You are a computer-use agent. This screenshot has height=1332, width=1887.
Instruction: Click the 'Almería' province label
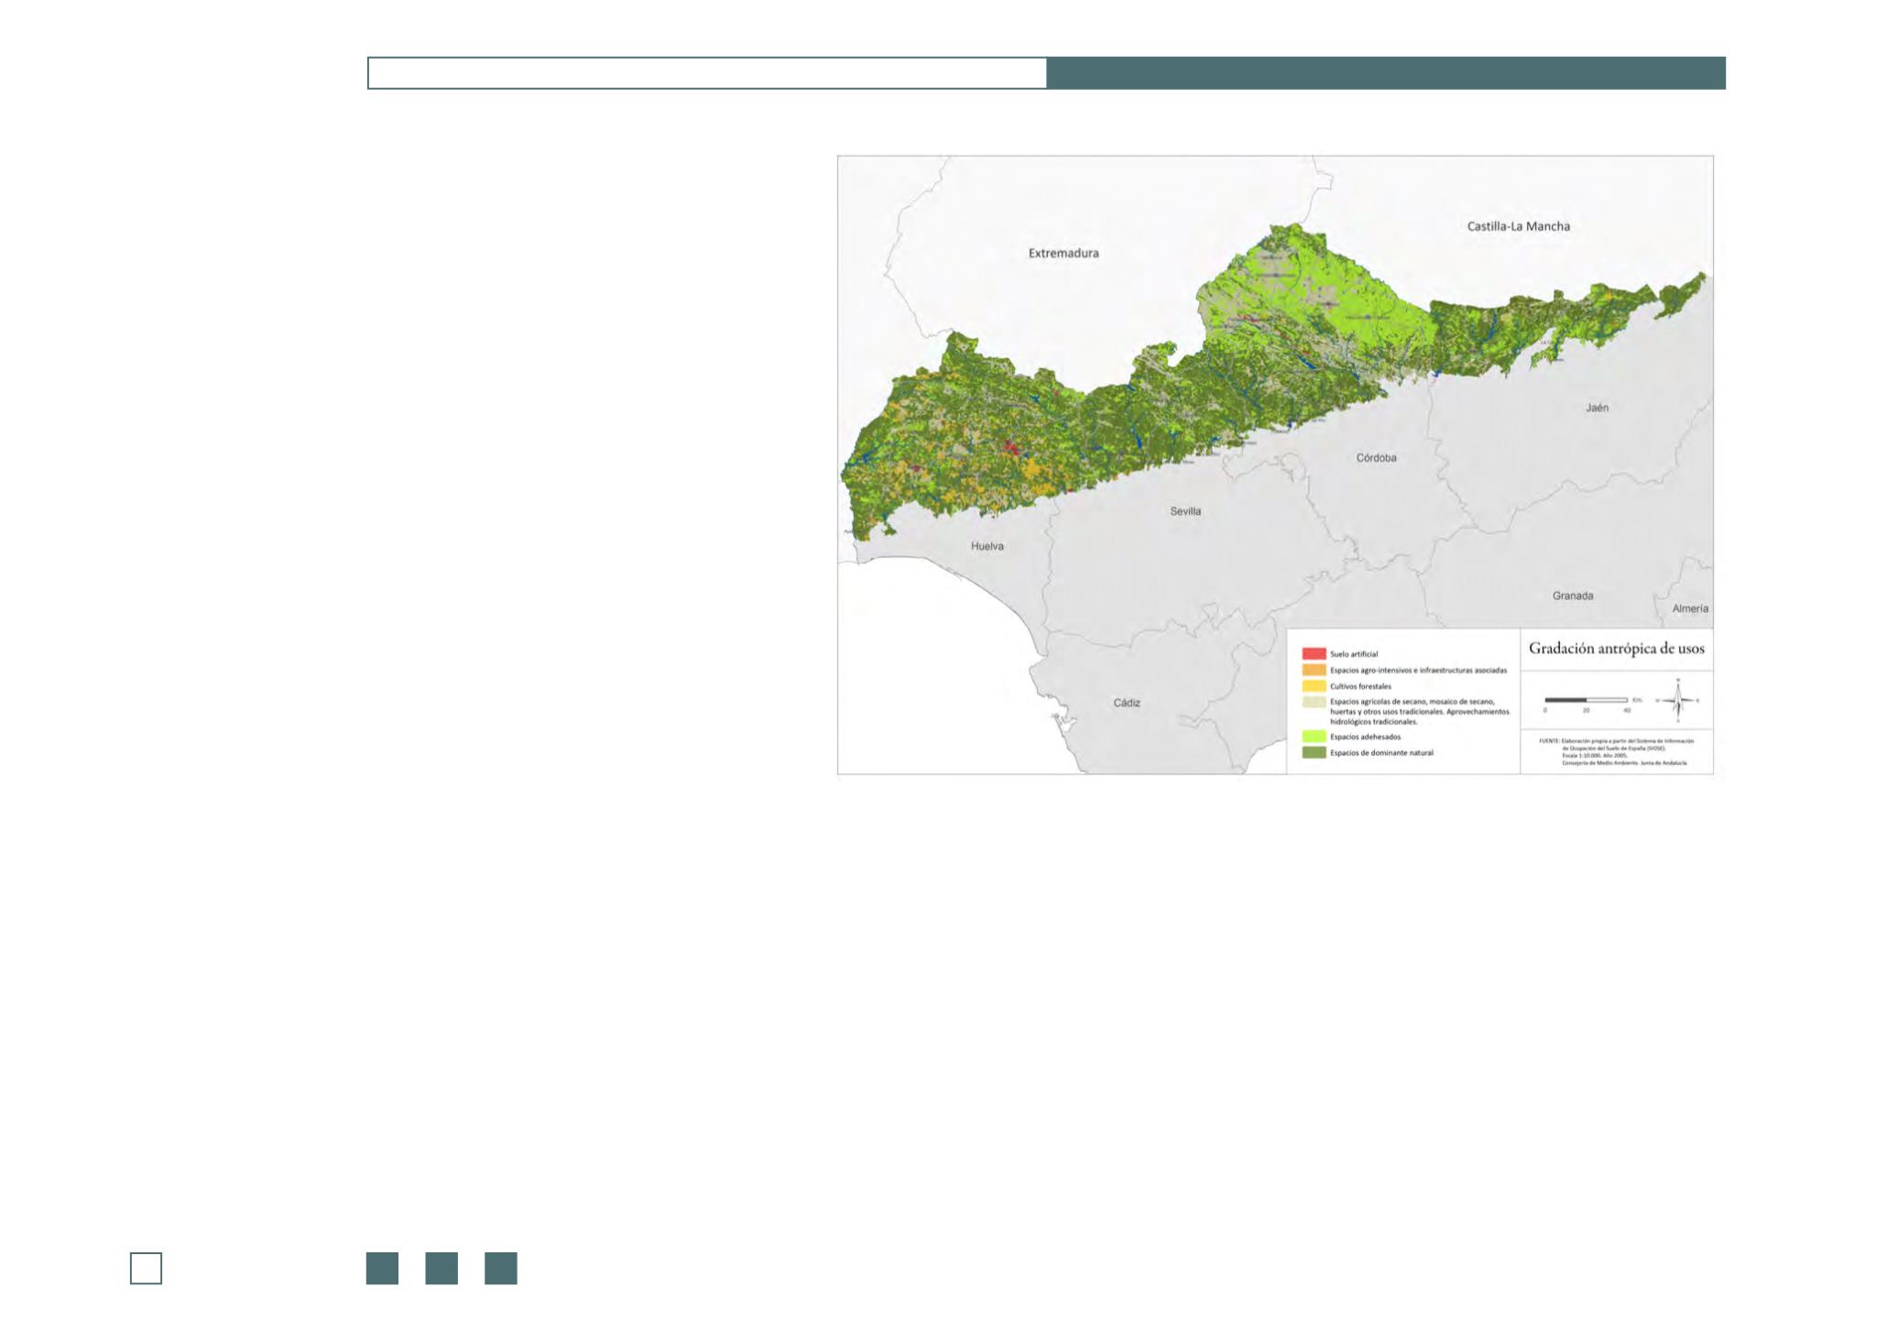tap(1689, 608)
